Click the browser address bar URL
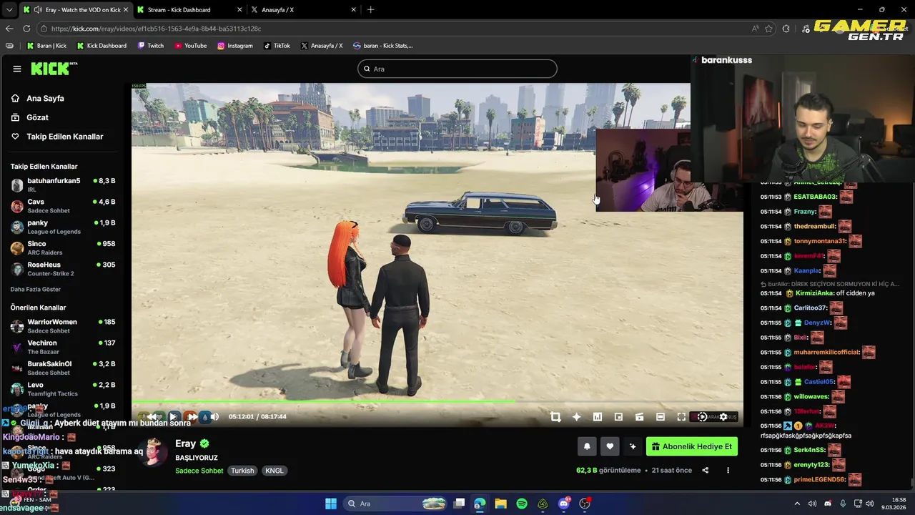 pos(156,29)
